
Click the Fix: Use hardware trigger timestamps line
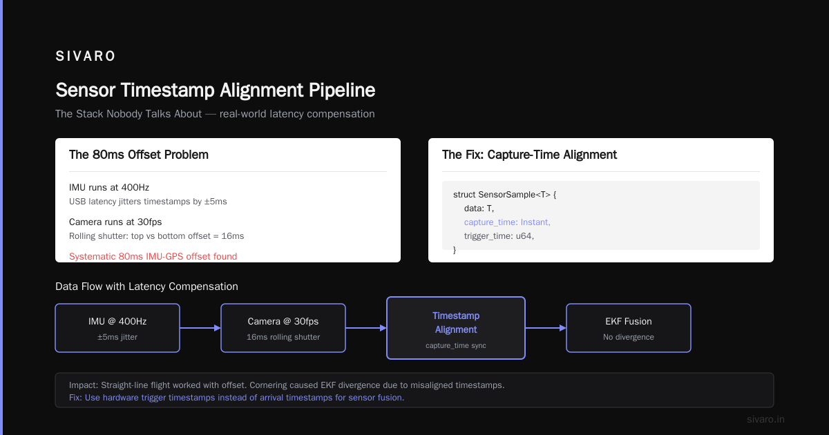[x=236, y=398]
